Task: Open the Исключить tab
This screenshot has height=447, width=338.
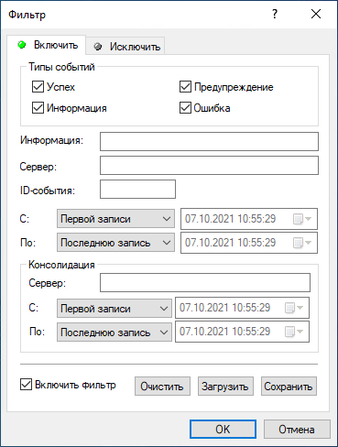Action: (125, 47)
